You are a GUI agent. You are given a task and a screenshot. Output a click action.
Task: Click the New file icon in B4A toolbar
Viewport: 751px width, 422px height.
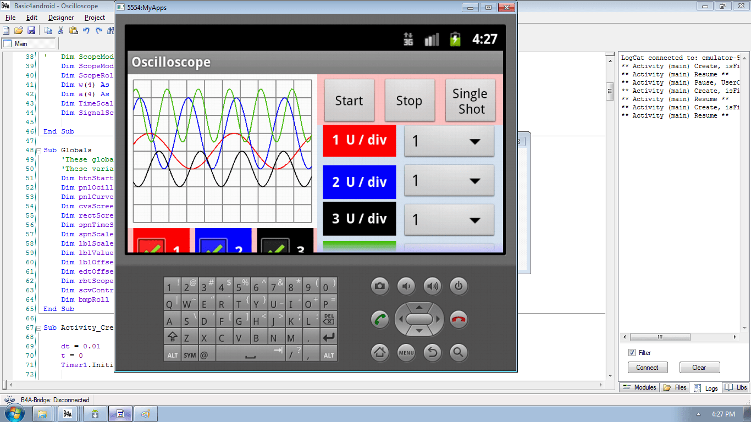(6, 30)
